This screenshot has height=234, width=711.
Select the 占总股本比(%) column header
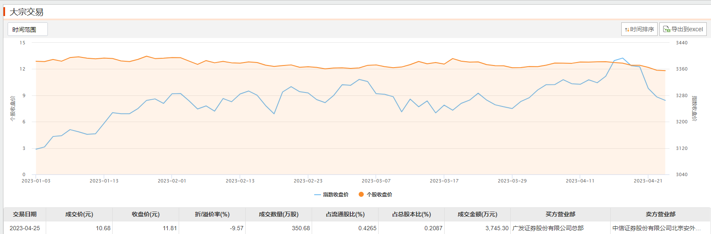[x=411, y=214]
